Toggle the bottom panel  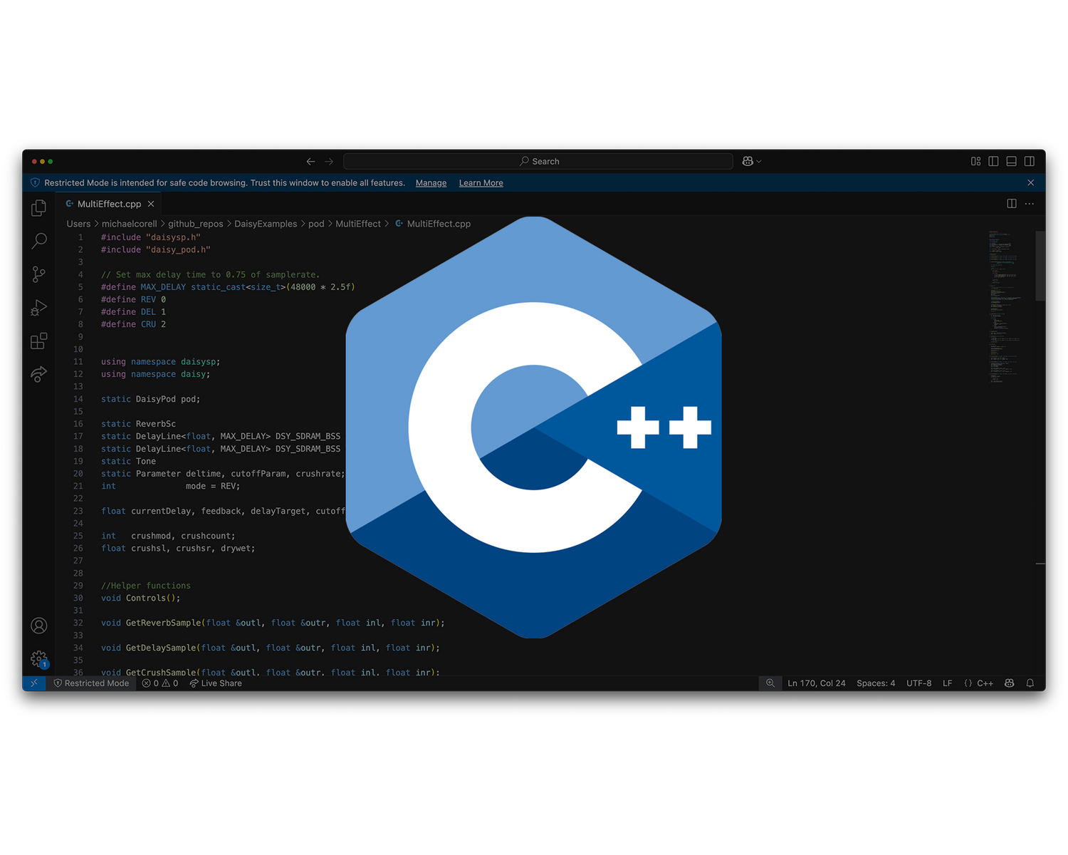coord(1012,162)
